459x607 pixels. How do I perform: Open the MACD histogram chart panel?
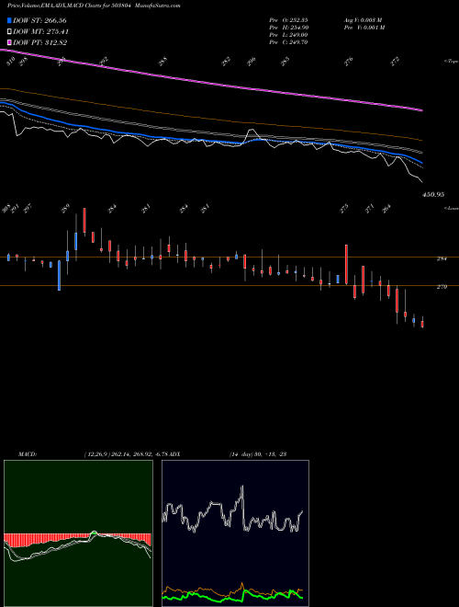click(x=78, y=533)
